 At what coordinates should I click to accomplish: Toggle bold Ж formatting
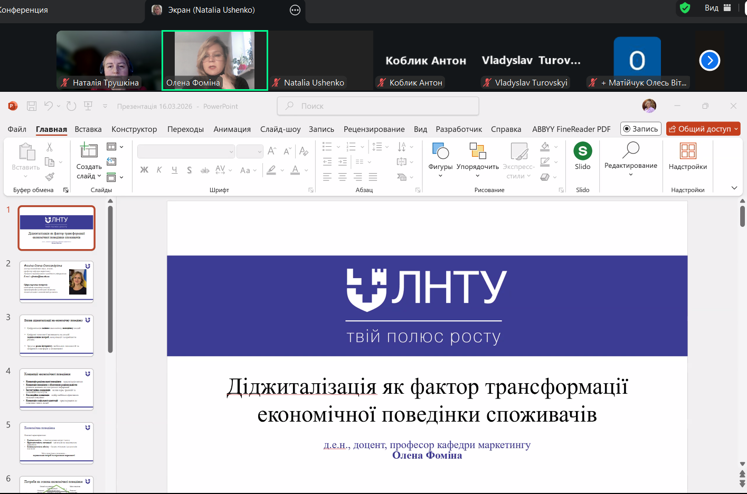(x=144, y=170)
